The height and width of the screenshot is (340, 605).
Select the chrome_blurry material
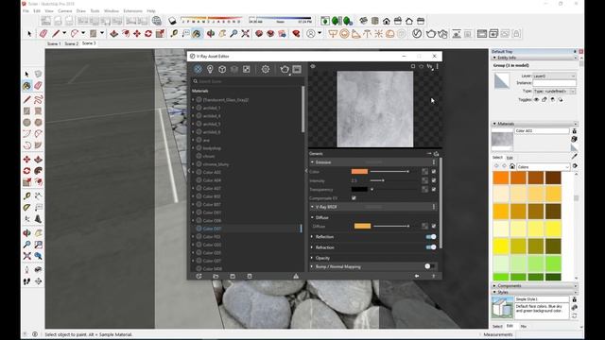(216, 164)
